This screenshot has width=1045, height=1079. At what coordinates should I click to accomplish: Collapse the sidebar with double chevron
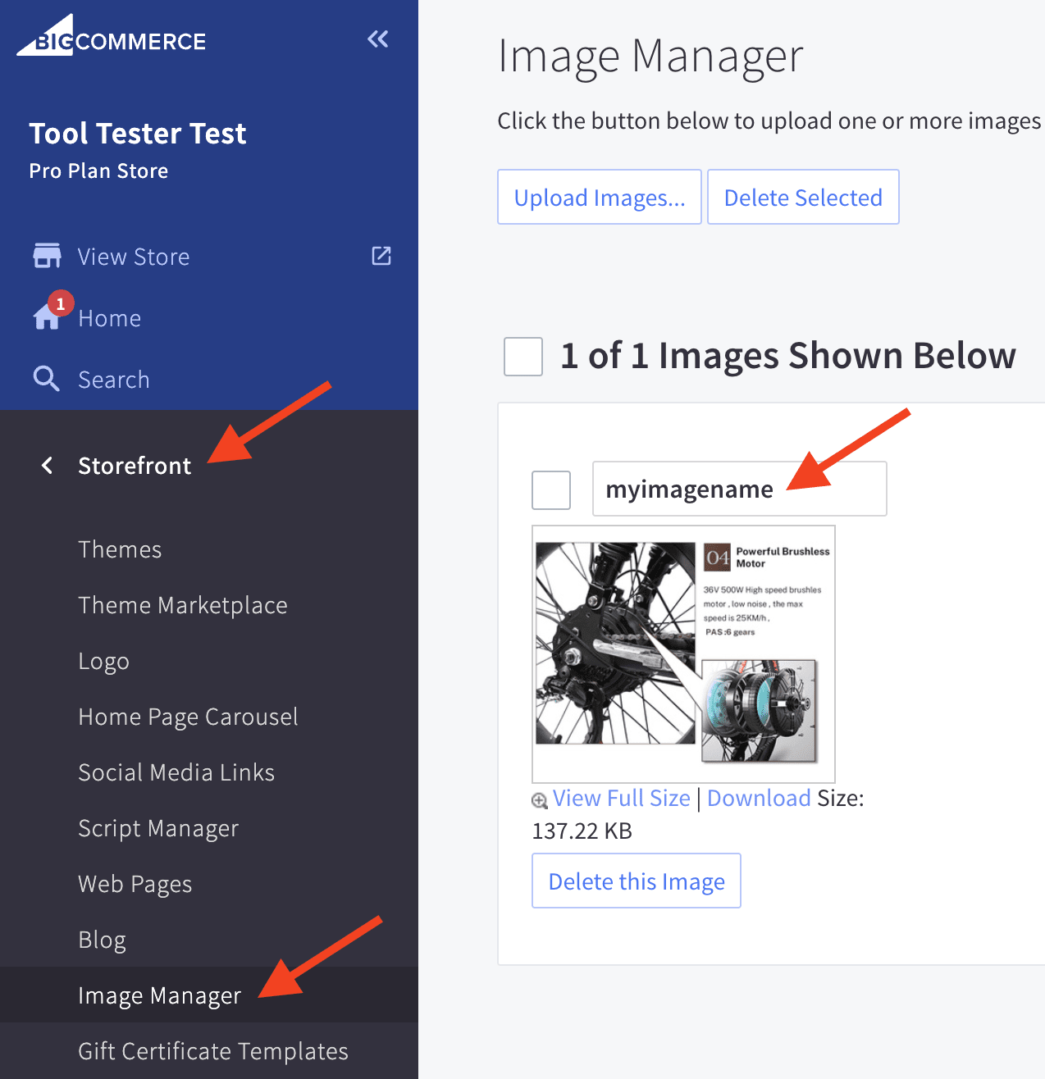click(x=378, y=39)
